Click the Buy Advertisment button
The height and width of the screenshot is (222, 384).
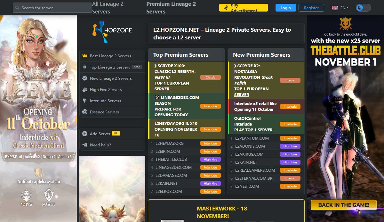click(x=244, y=8)
